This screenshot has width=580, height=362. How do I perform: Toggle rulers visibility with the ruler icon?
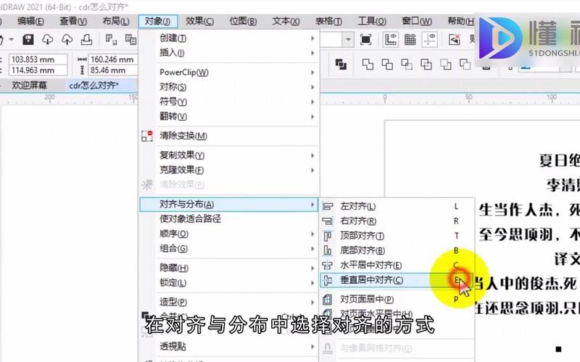click(x=390, y=40)
